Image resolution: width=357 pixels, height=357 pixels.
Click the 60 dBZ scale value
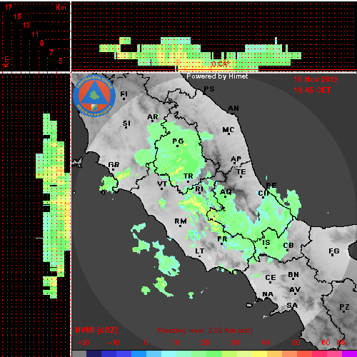coord(326,343)
